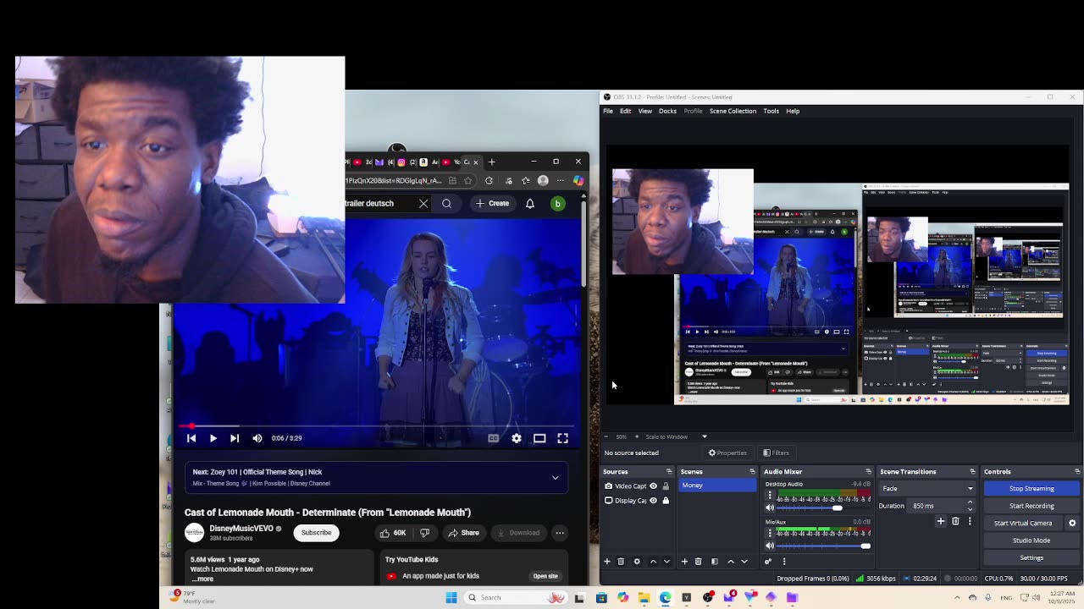Open OBS File menu
The height and width of the screenshot is (609, 1084).
pos(608,111)
